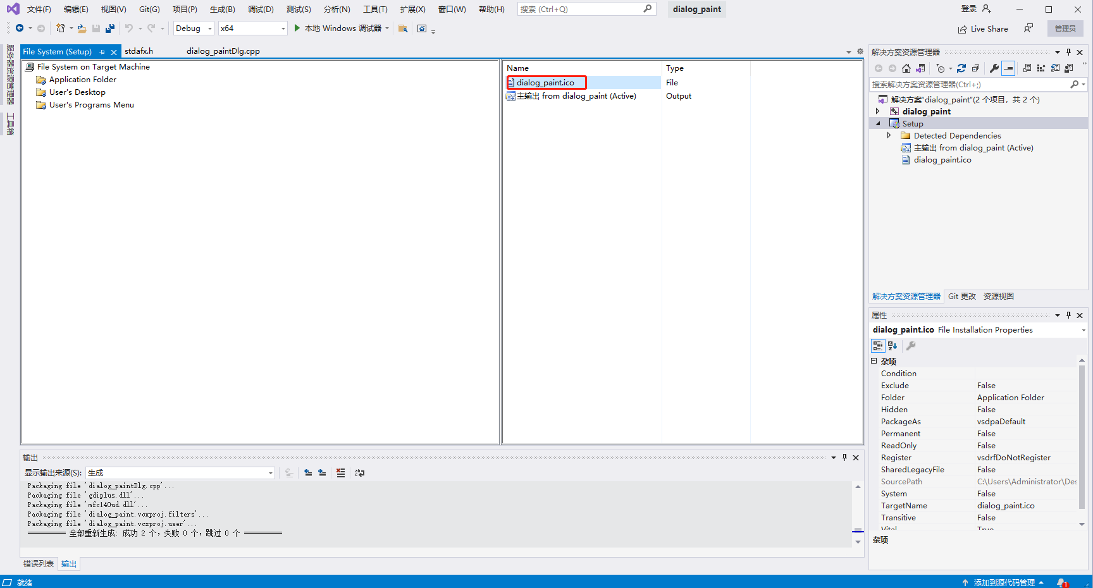Viewport: 1093px width, 588px height.
Task: Click the Alphabetical sort icon in Properties
Action: (x=892, y=346)
